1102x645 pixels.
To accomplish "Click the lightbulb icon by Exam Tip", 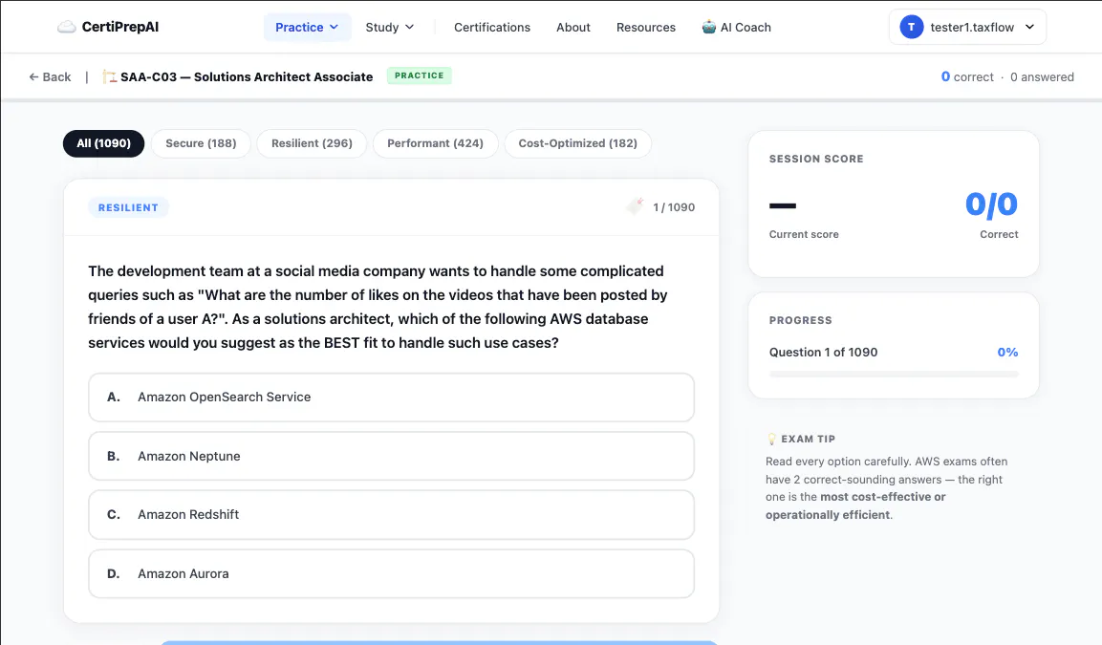I will [771, 439].
